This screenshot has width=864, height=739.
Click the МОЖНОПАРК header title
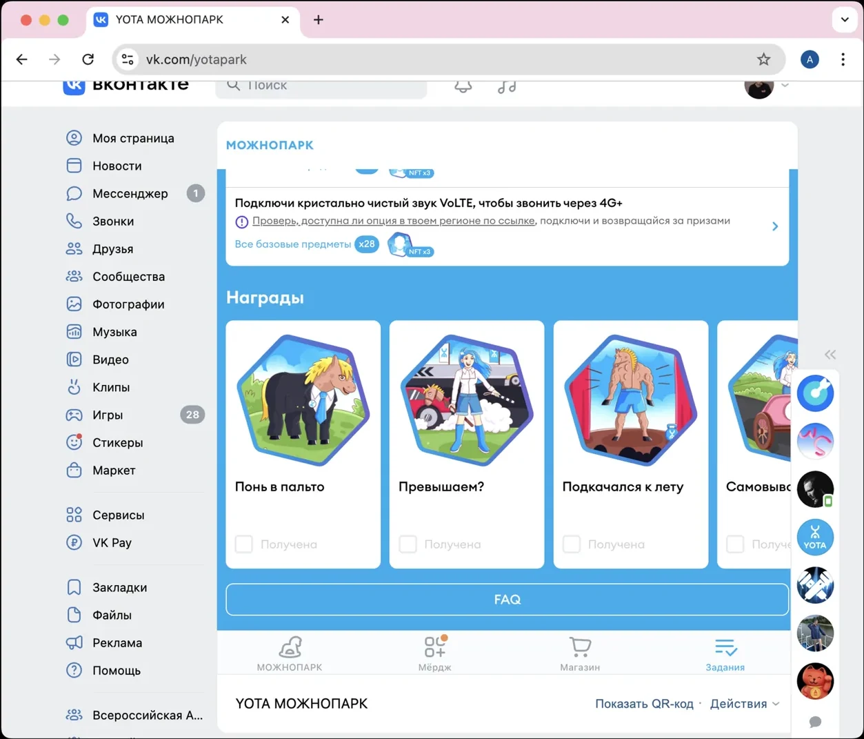tap(270, 145)
